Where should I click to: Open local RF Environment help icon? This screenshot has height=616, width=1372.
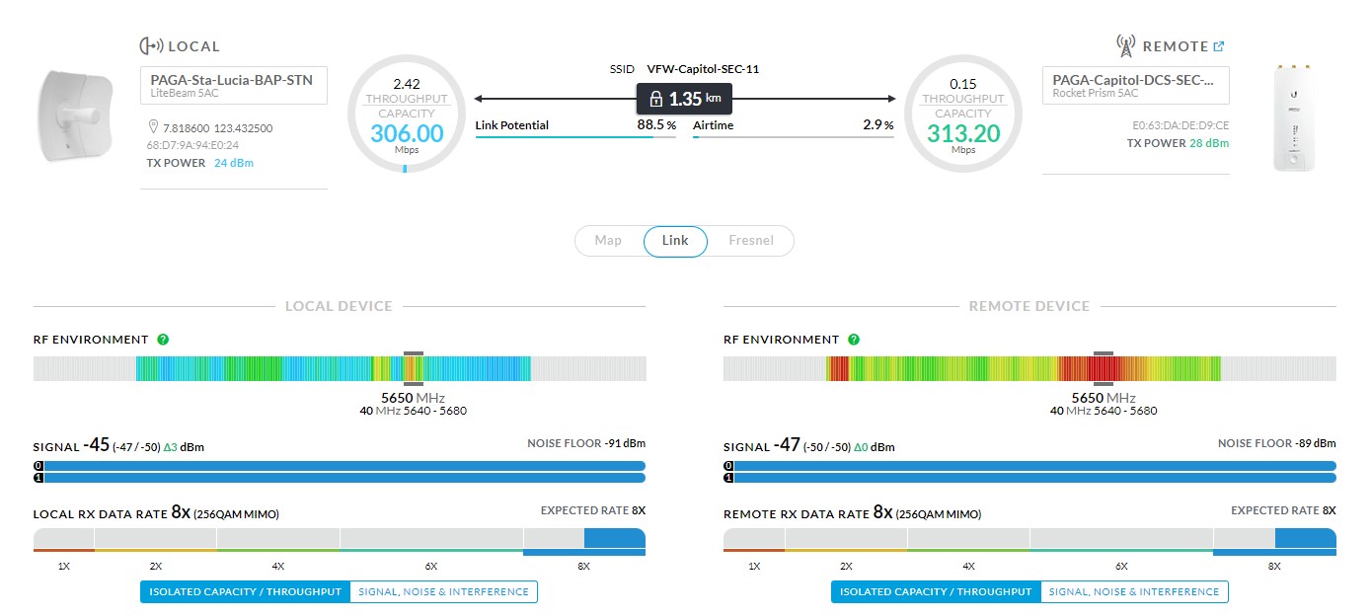point(163,340)
